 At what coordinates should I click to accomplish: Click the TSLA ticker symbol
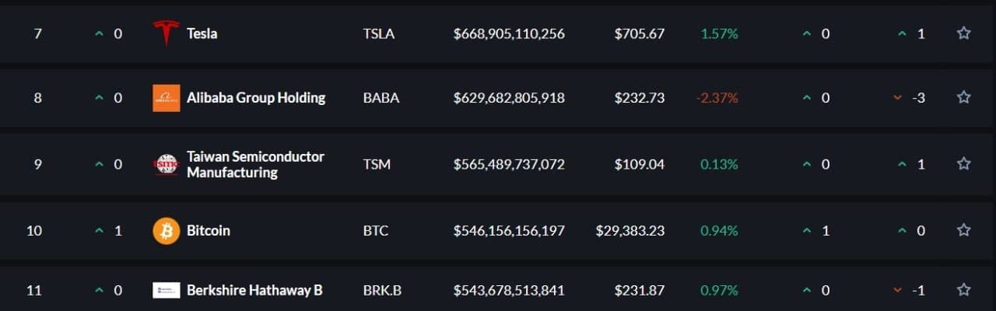pyautogui.click(x=377, y=34)
